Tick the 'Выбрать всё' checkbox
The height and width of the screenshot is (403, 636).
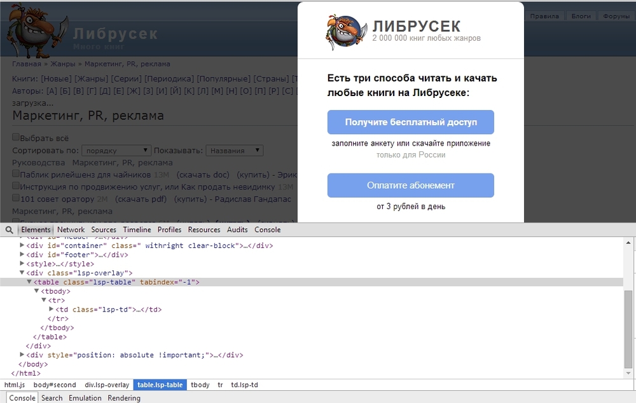click(x=16, y=137)
